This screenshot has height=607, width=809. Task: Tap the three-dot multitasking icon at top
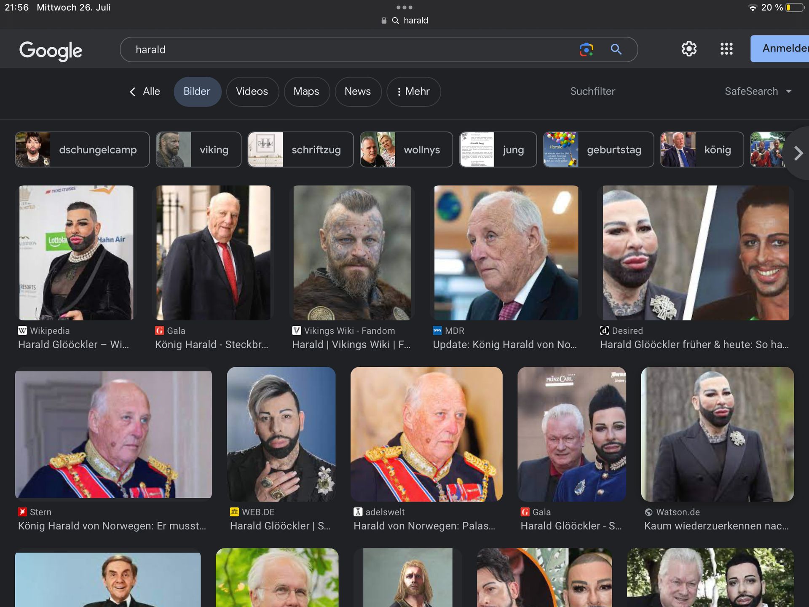(404, 7)
